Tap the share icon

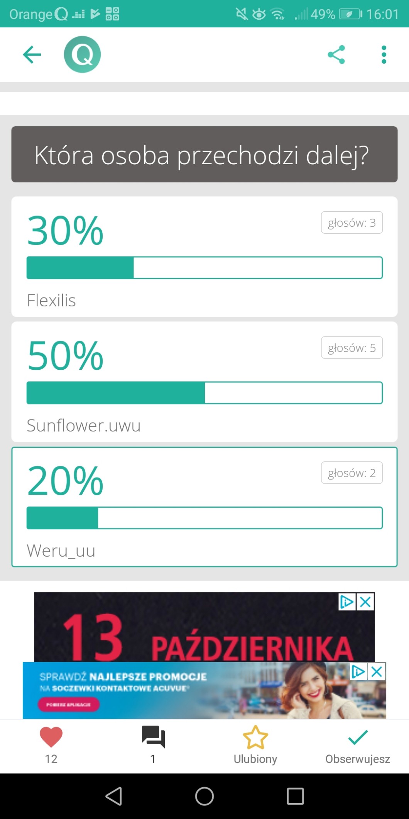click(x=336, y=54)
